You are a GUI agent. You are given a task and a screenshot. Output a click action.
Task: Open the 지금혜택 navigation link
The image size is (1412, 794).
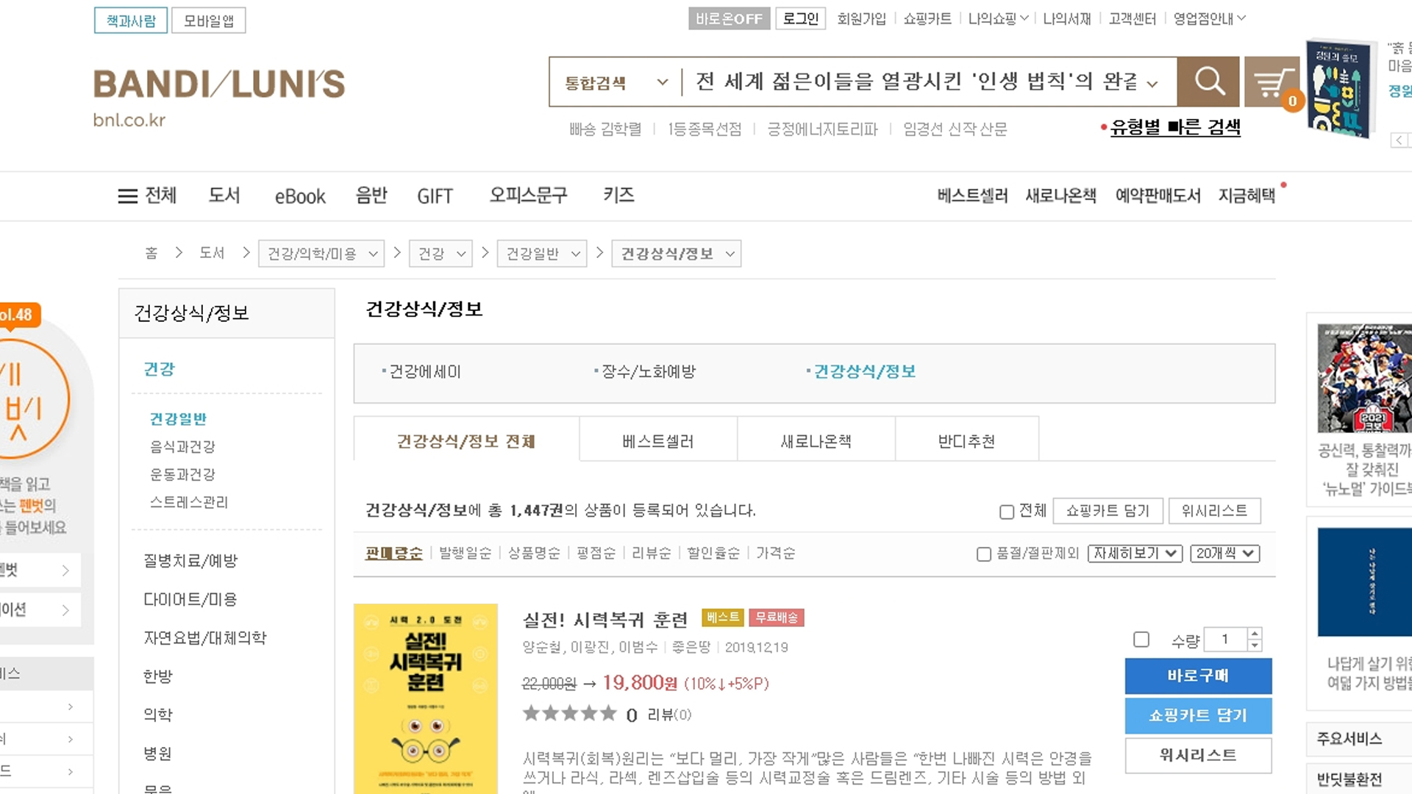coord(1247,196)
